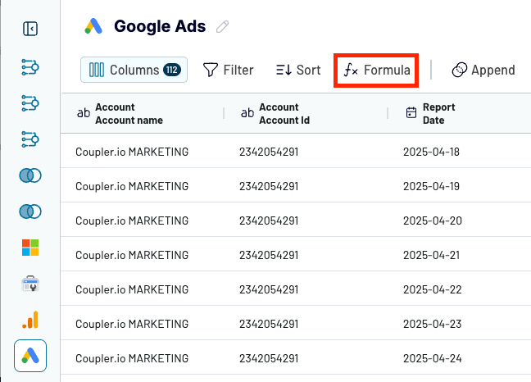Click the text type icon on Account Id
Screen dimensions: 531x382
pyautogui.click(x=247, y=113)
